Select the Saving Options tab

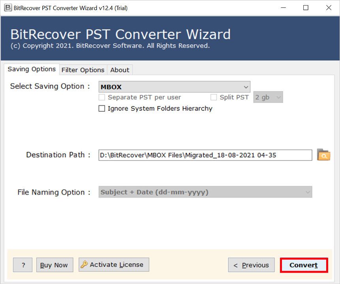[32, 69]
